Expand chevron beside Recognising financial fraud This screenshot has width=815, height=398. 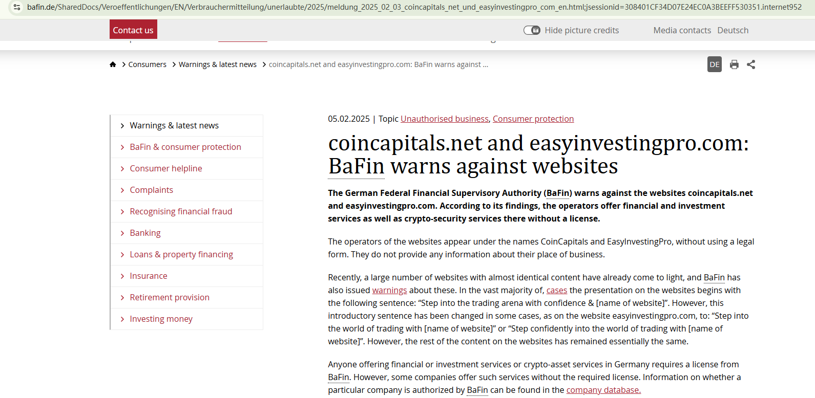[x=122, y=212]
